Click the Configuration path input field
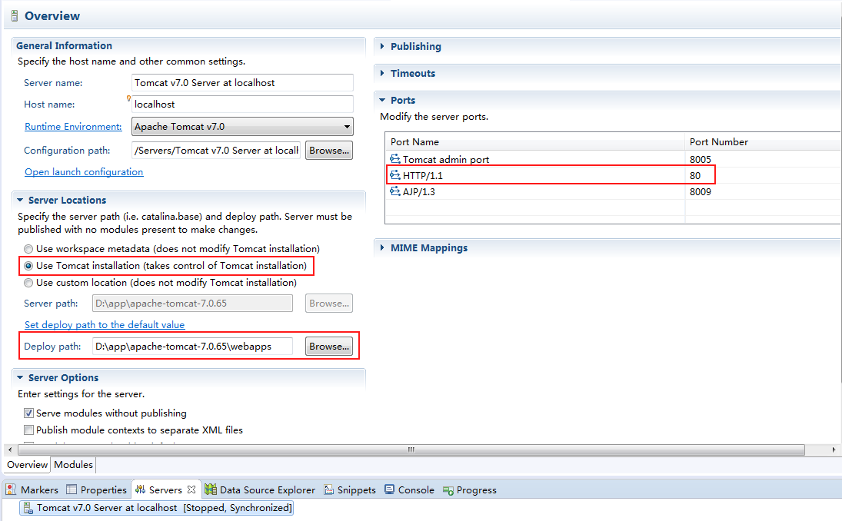Viewport: 842px width, 521px height. point(216,151)
